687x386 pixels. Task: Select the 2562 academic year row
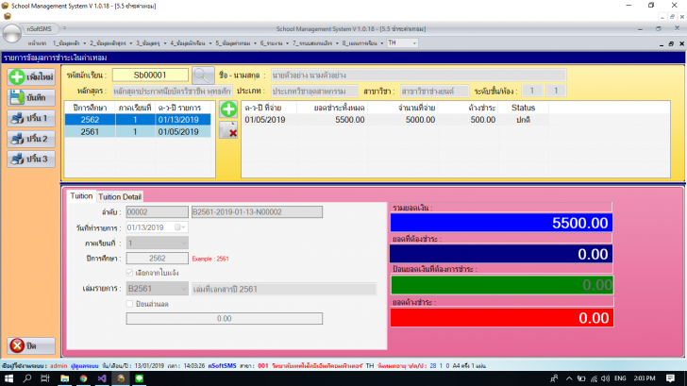[x=138, y=120]
